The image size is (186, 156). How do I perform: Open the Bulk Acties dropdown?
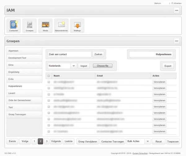[139, 141]
